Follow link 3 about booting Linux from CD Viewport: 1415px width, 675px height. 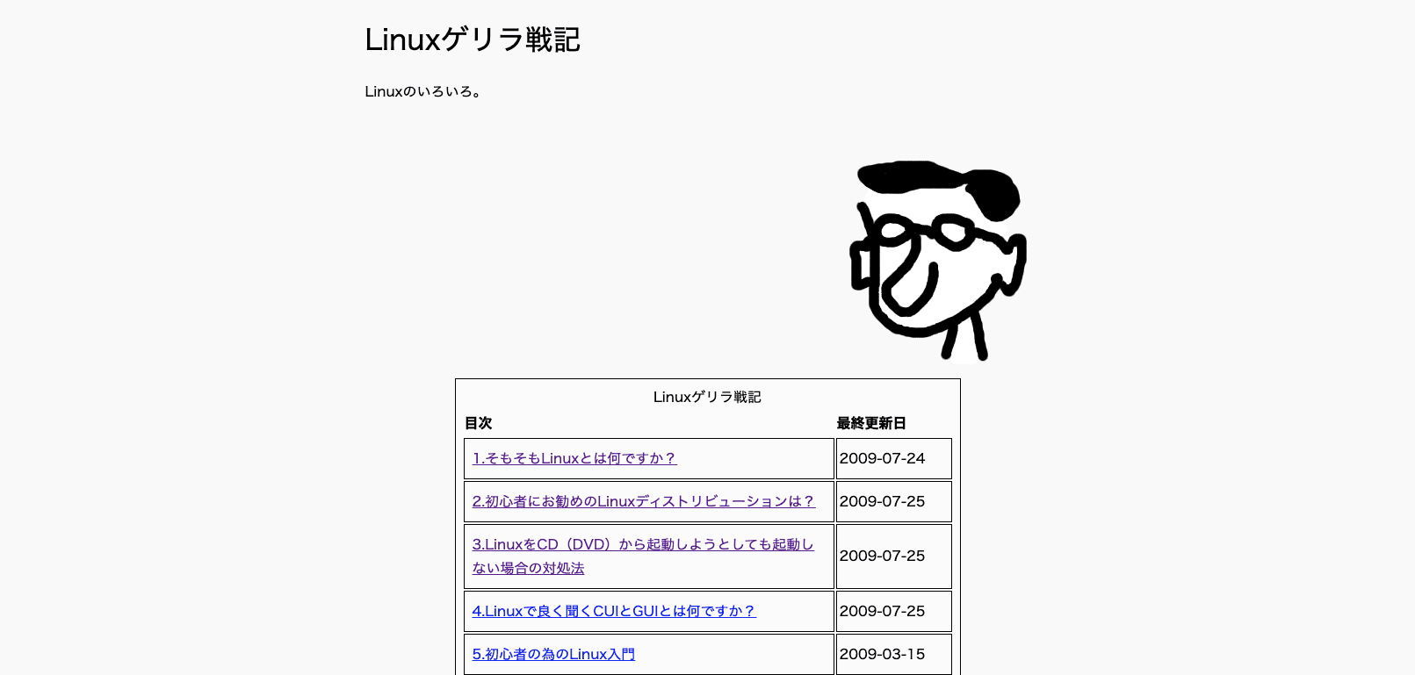642,545
